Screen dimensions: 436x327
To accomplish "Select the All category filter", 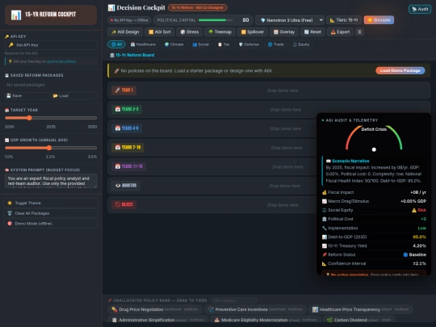I will pos(116,44).
